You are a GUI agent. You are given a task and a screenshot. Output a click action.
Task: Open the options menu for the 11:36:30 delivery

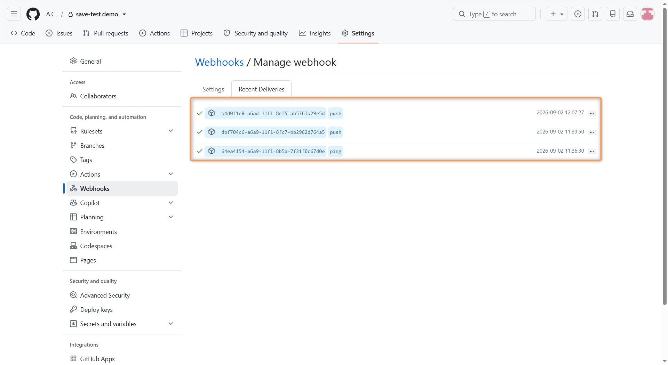[592, 151]
